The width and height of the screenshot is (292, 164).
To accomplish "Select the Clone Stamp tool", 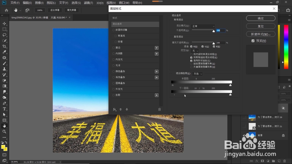I will 4,69.
